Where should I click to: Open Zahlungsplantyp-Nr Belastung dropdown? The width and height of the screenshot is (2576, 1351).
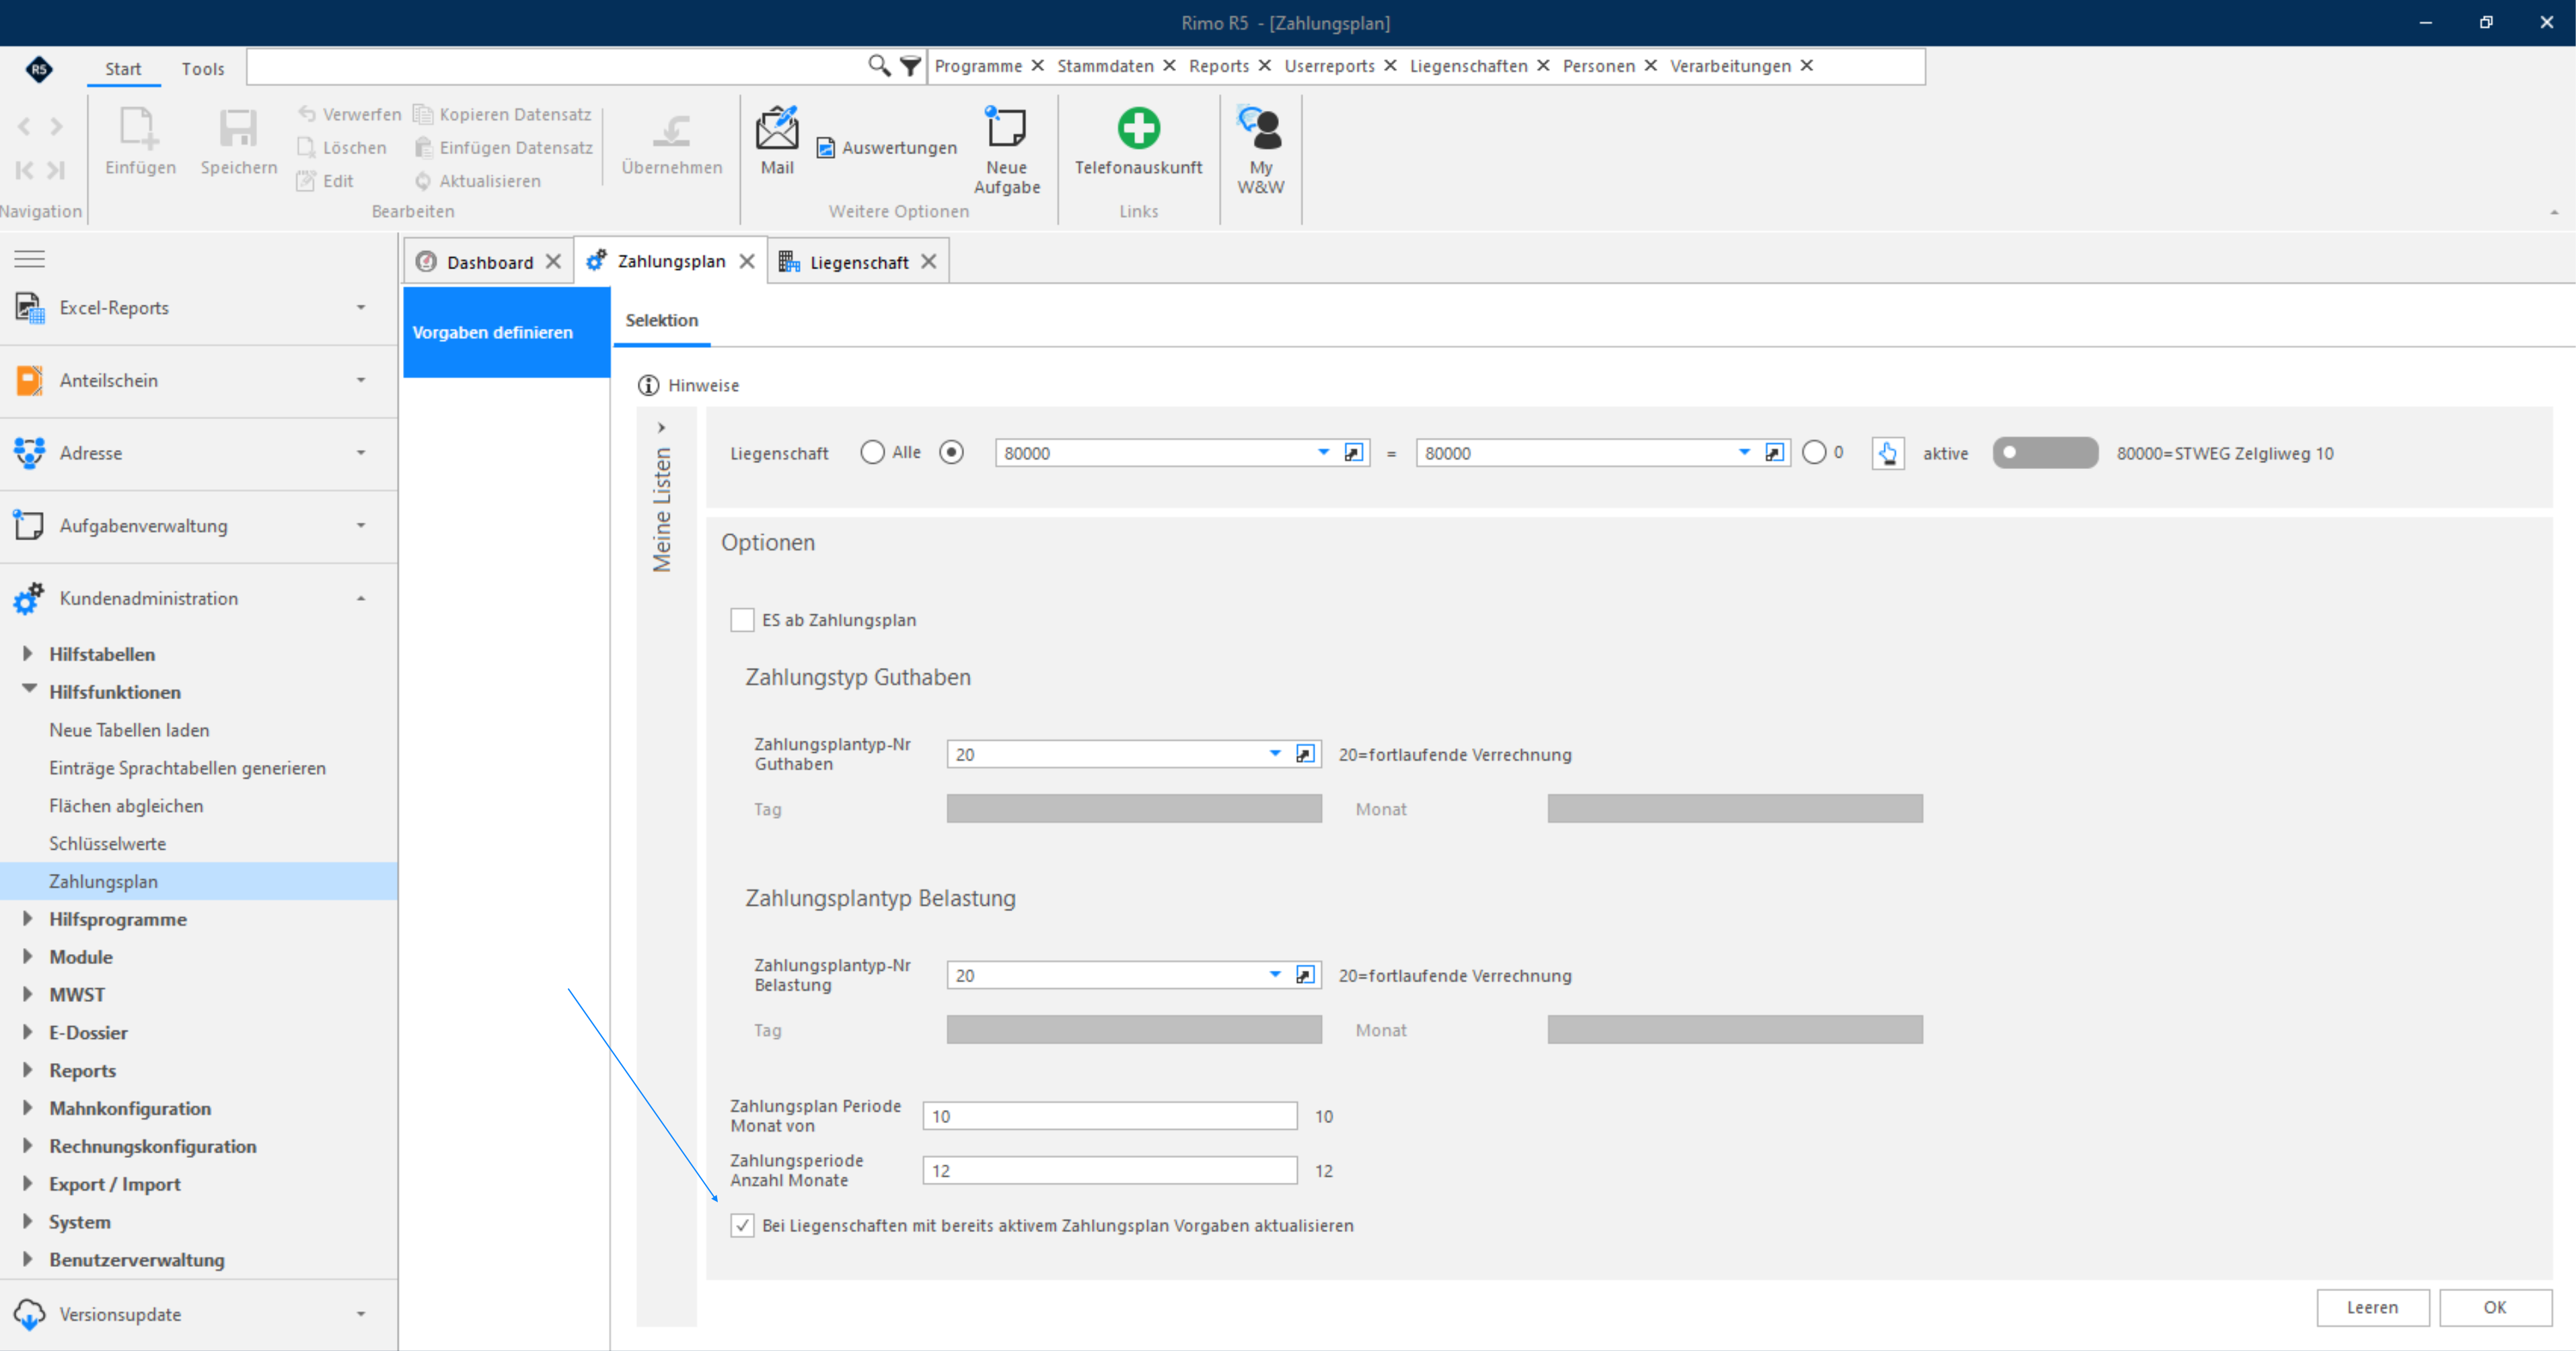tap(1275, 975)
